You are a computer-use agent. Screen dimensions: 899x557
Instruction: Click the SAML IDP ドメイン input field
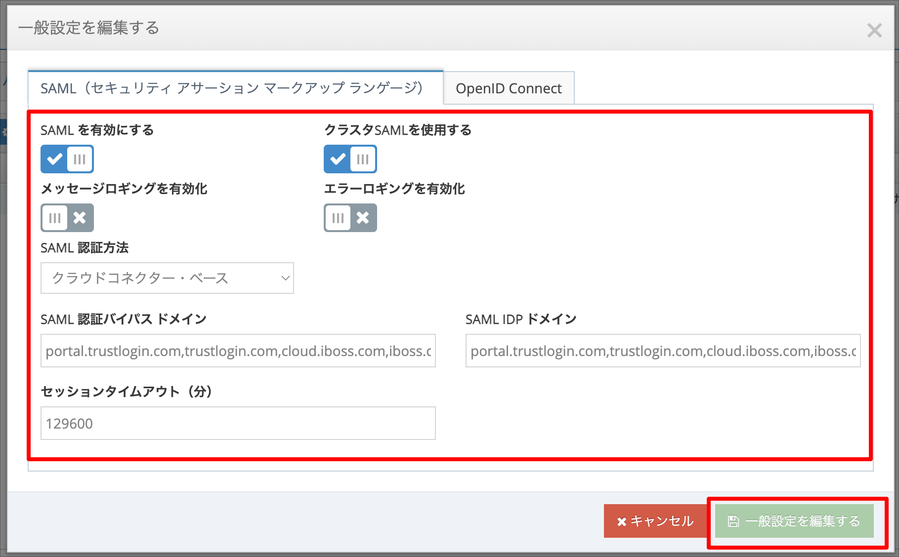[663, 351]
